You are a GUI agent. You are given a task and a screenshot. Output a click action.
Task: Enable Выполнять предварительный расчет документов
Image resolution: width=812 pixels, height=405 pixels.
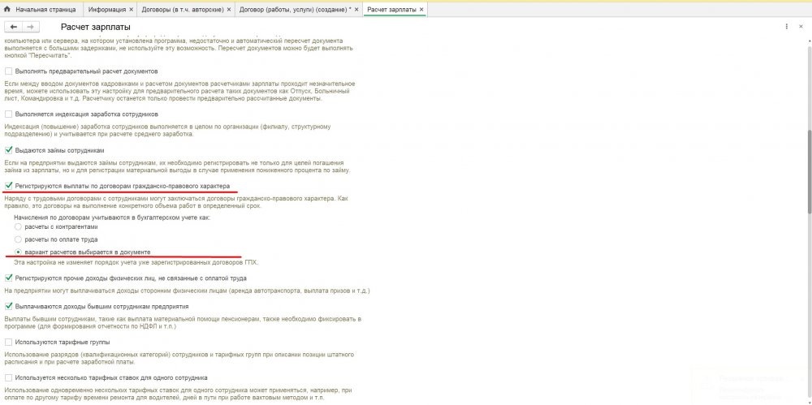(x=8, y=71)
